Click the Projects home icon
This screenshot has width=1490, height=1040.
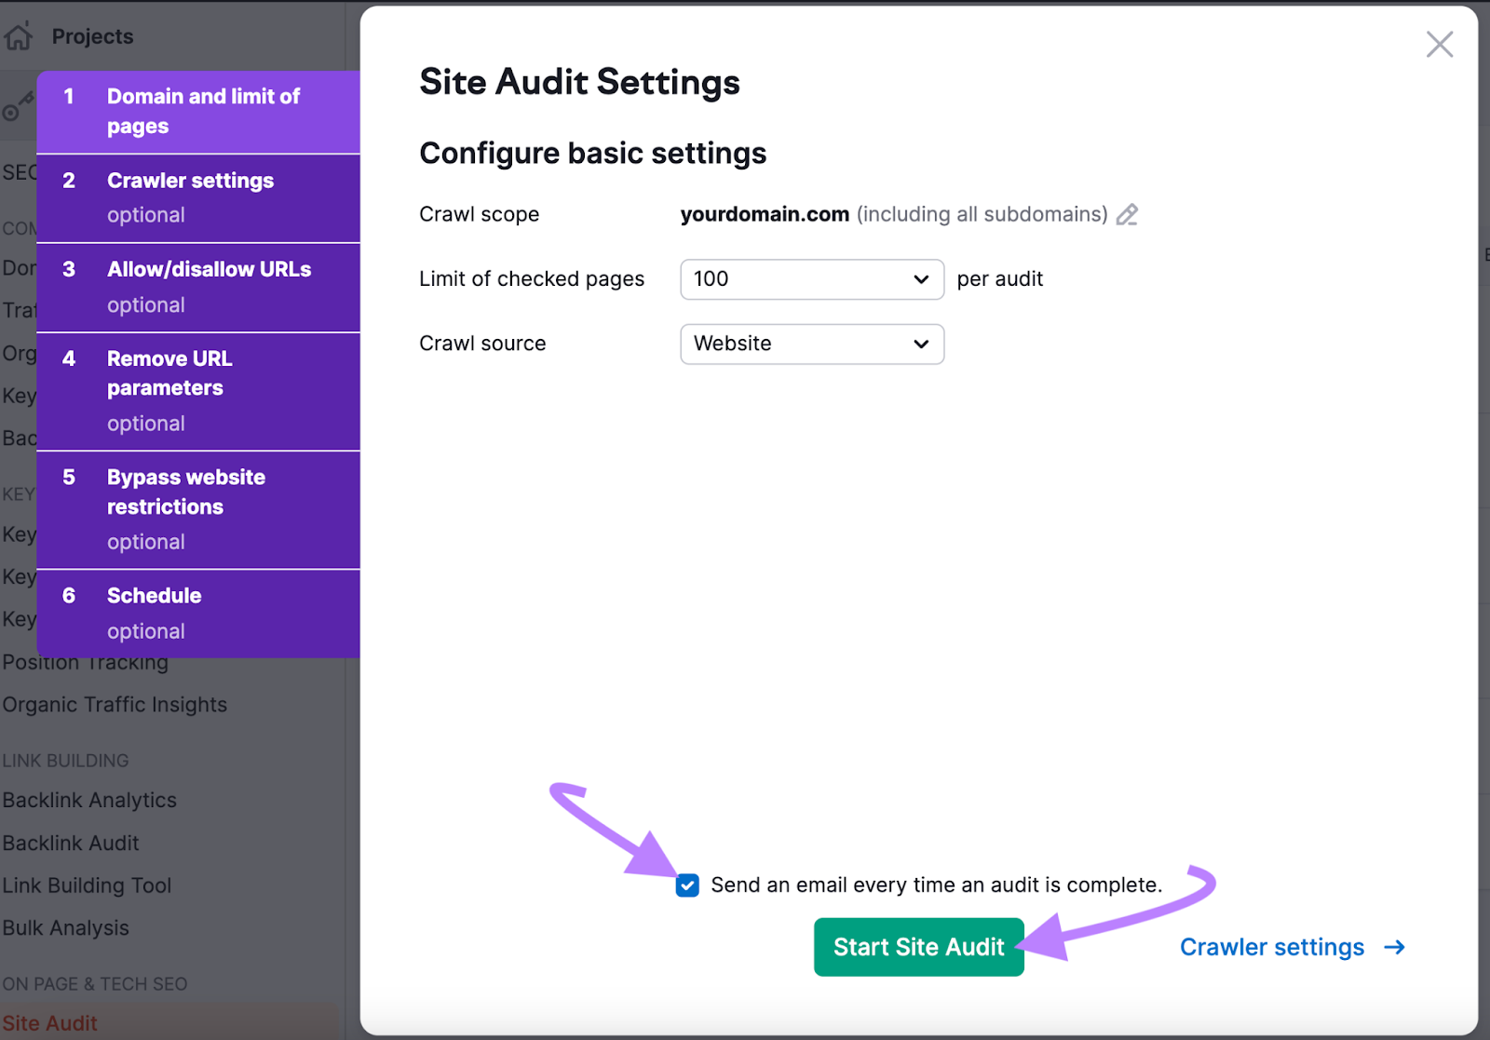pyautogui.click(x=19, y=35)
